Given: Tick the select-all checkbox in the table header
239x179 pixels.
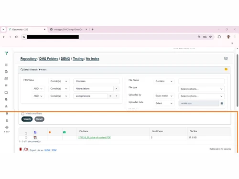Looking at the screenshot, I should (26, 133).
